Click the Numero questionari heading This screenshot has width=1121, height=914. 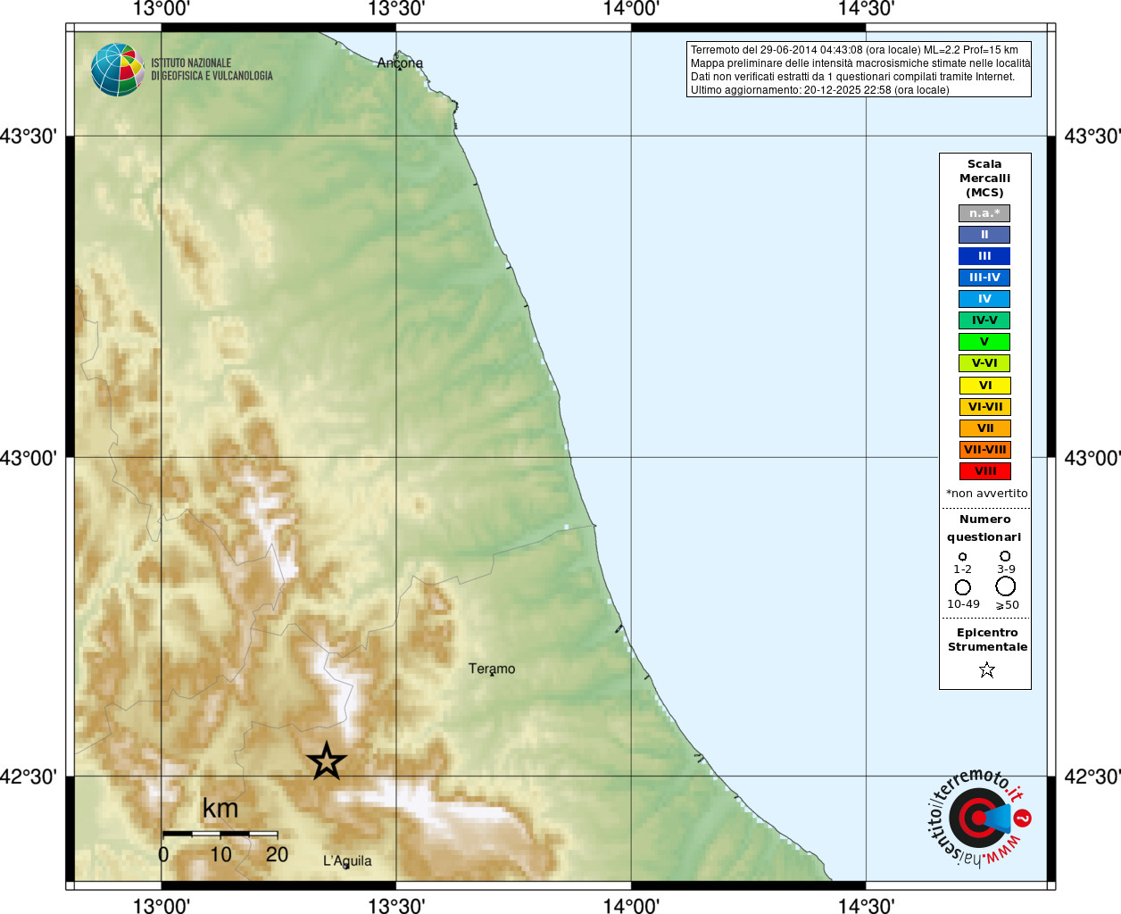point(984,528)
